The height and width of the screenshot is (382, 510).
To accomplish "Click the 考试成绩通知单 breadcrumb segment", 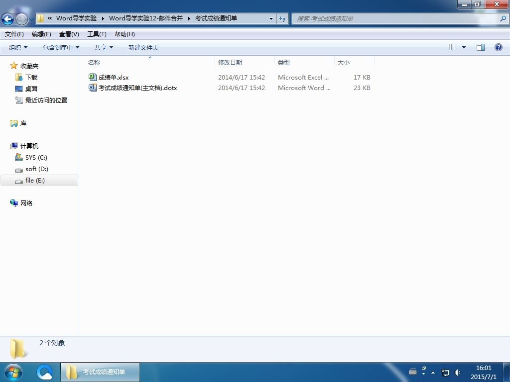I will pyautogui.click(x=216, y=18).
